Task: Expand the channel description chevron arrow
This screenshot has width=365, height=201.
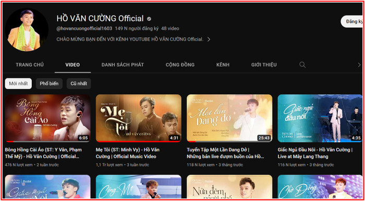Action: coord(209,39)
